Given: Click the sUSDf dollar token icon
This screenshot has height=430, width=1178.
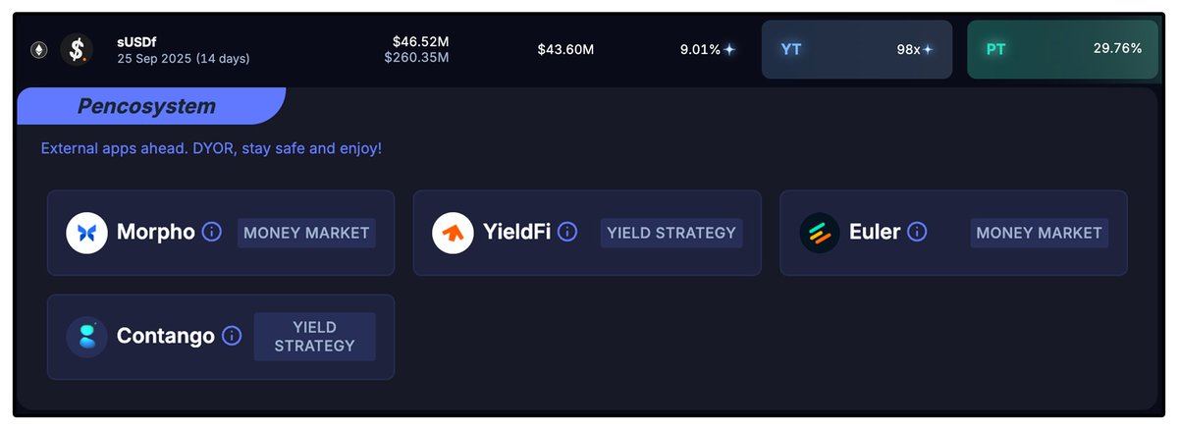Looking at the screenshot, I should 77,49.
